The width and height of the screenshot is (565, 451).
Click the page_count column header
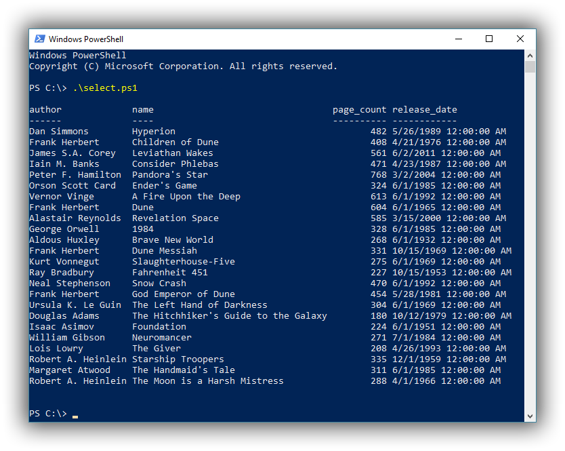(x=359, y=110)
